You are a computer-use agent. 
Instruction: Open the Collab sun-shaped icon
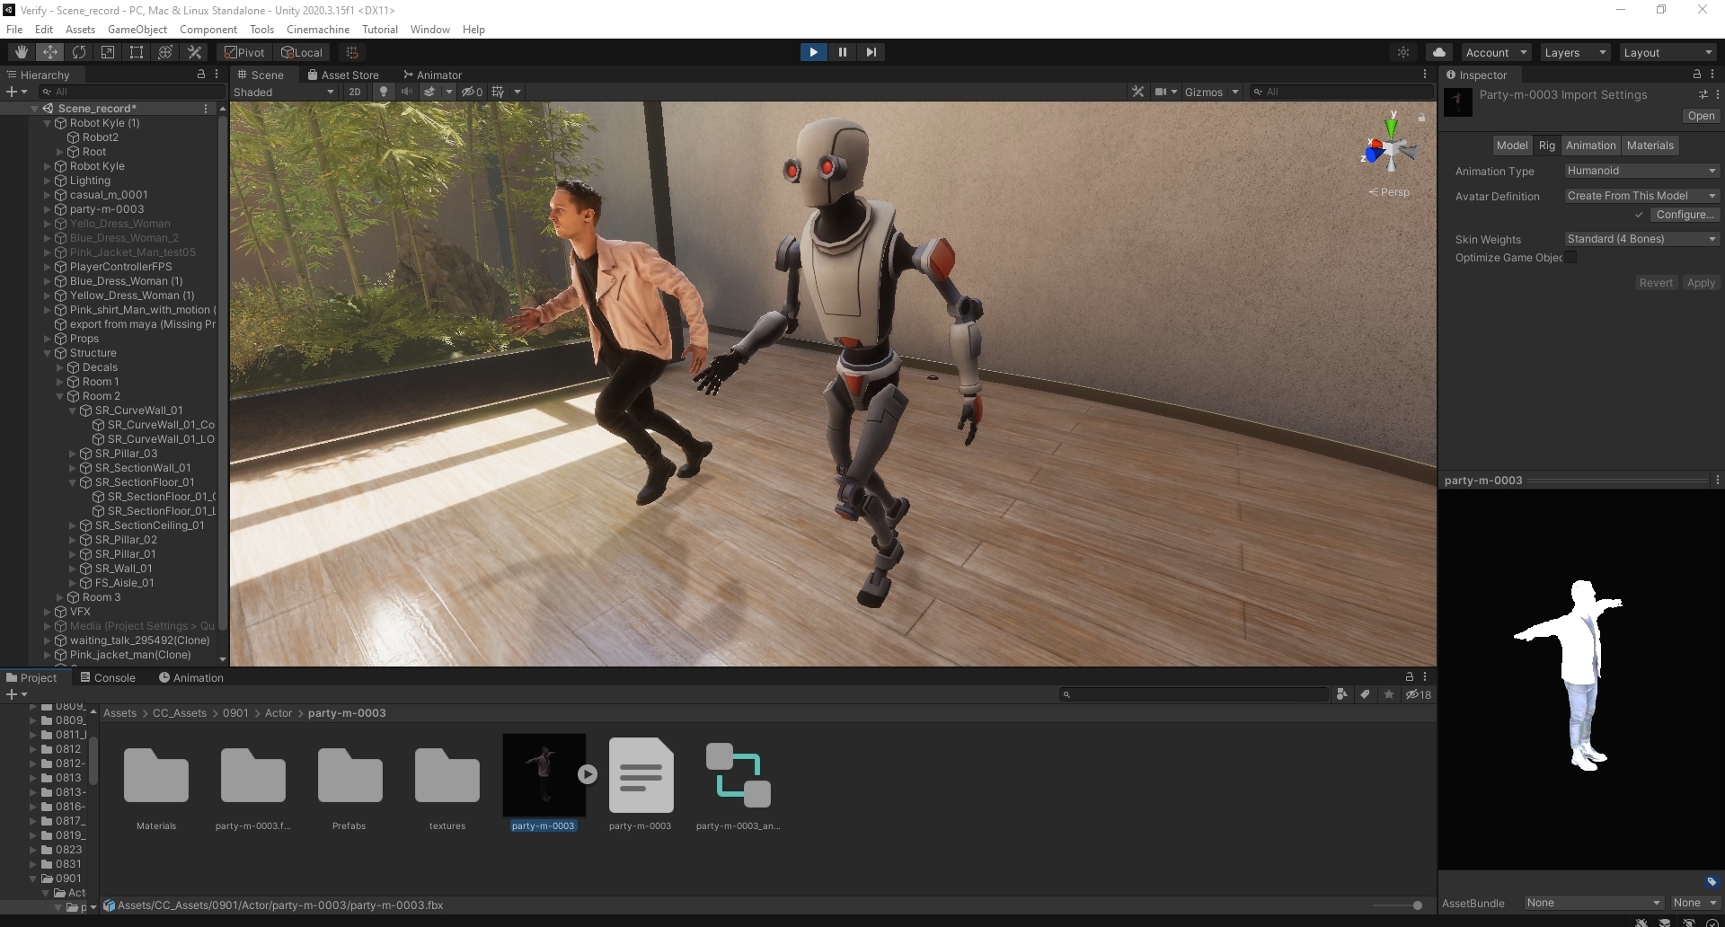tap(1403, 52)
